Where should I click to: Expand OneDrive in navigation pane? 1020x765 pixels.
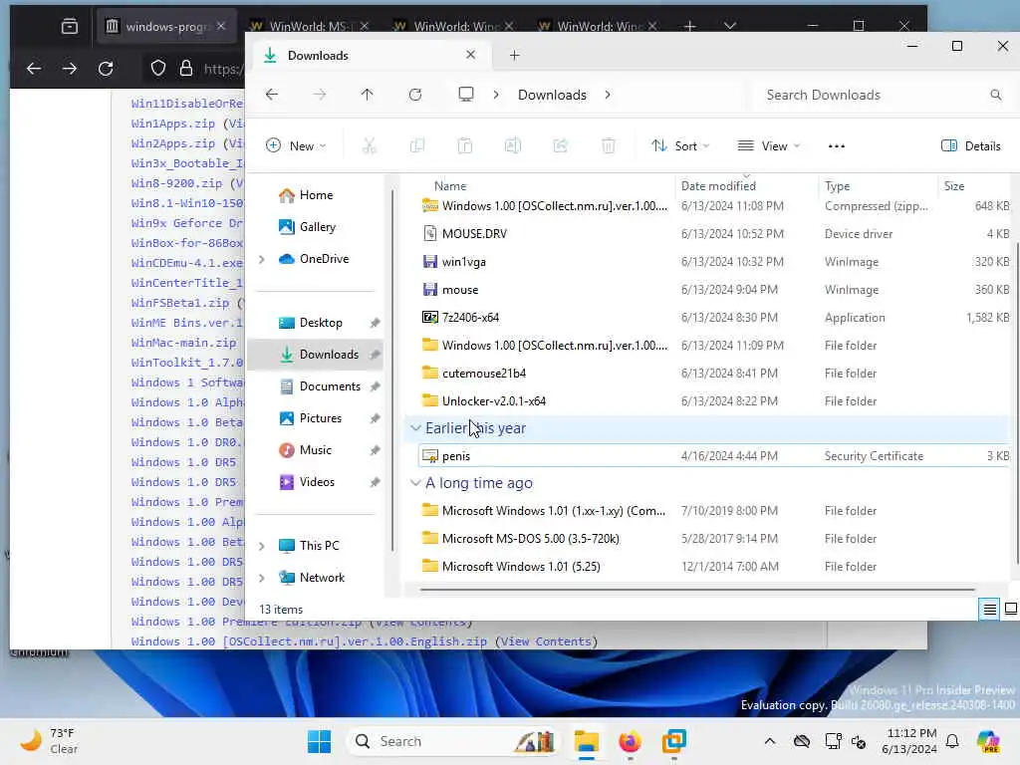pos(262,259)
